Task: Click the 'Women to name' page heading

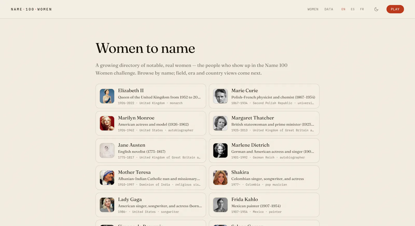Action: pyautogui.click(x=145, y=48)
